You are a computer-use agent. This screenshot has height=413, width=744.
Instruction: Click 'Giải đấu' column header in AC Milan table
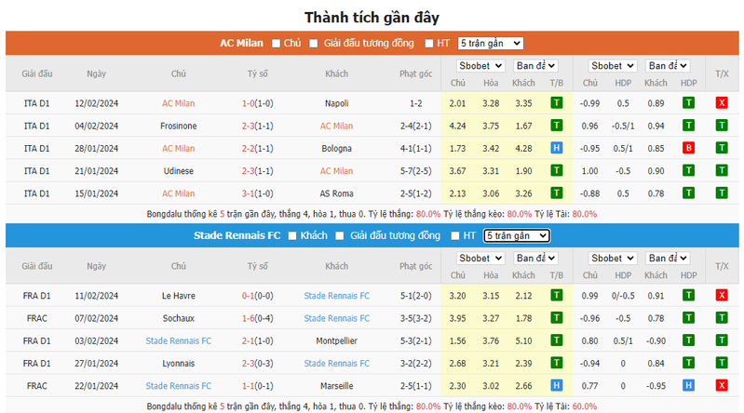click(x=37, y=73)
